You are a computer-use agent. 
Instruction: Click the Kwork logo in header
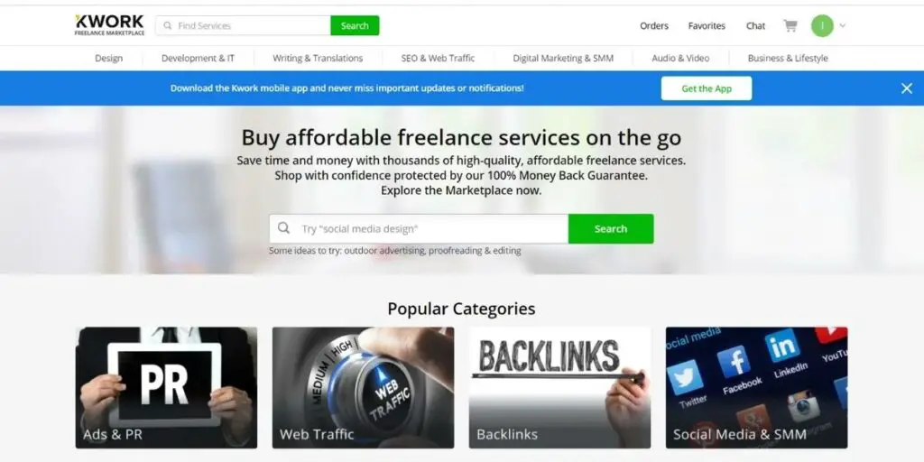tap(109, 25)
